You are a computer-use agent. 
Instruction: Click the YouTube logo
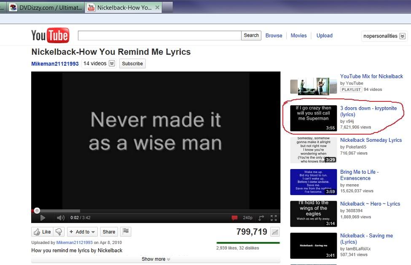(x=50, y=36)
